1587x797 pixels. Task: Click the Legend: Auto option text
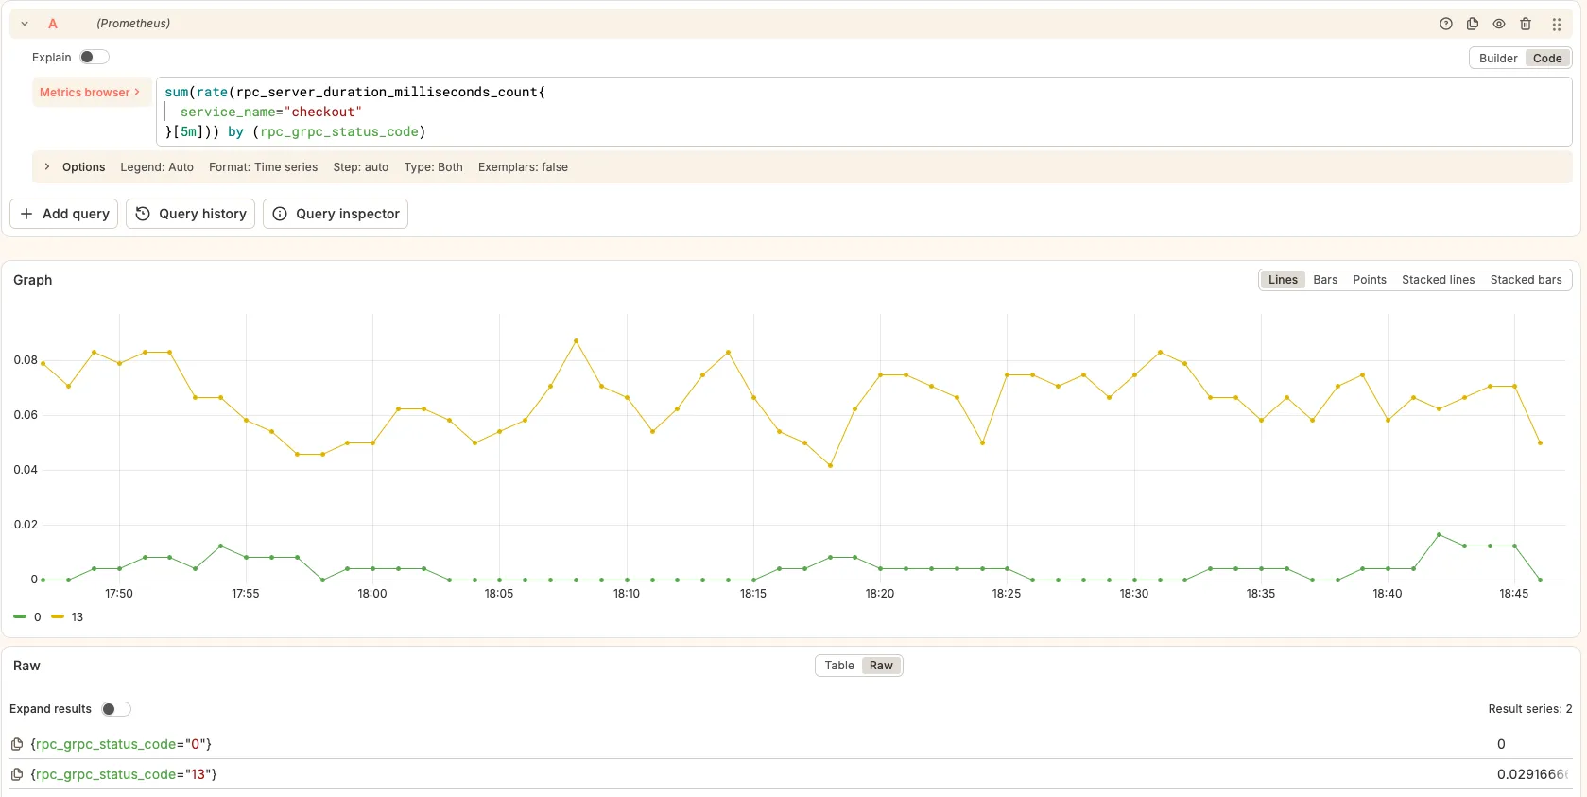157,167
